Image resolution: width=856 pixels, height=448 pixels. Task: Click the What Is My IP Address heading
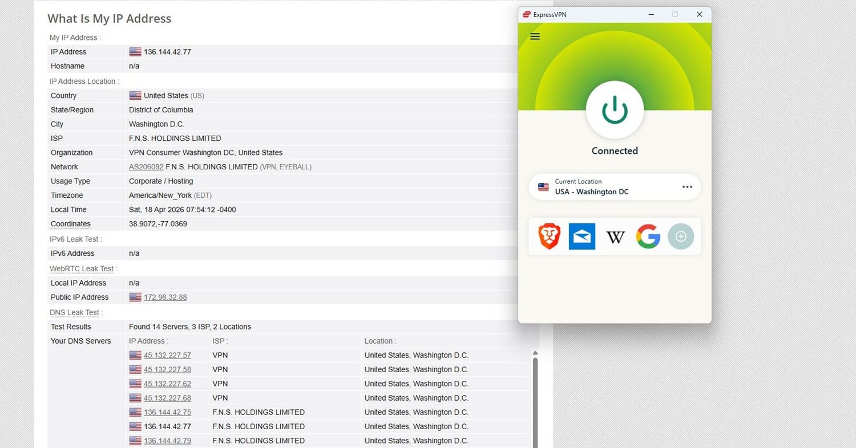point(110,19)
